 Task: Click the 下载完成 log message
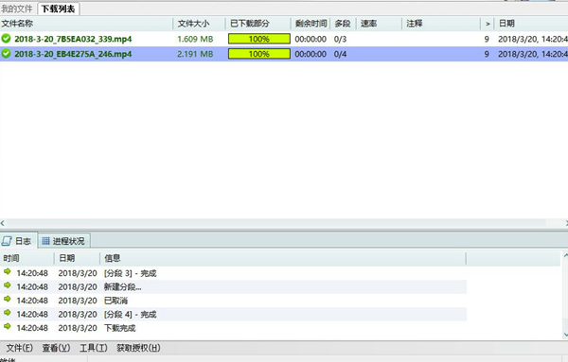coord(120,328)
